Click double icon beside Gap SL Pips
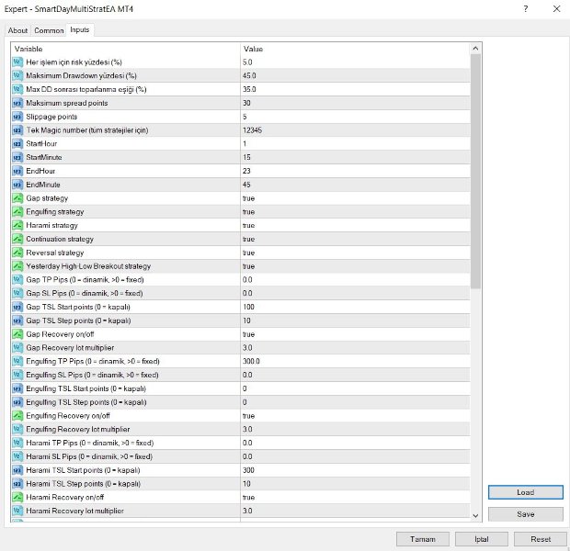The width and height of the screenshot is (570, 551). coord(17,293)
